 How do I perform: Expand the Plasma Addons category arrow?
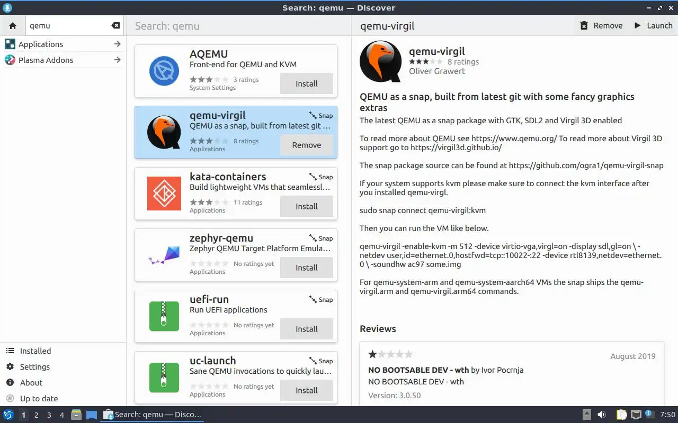[117, 60]
